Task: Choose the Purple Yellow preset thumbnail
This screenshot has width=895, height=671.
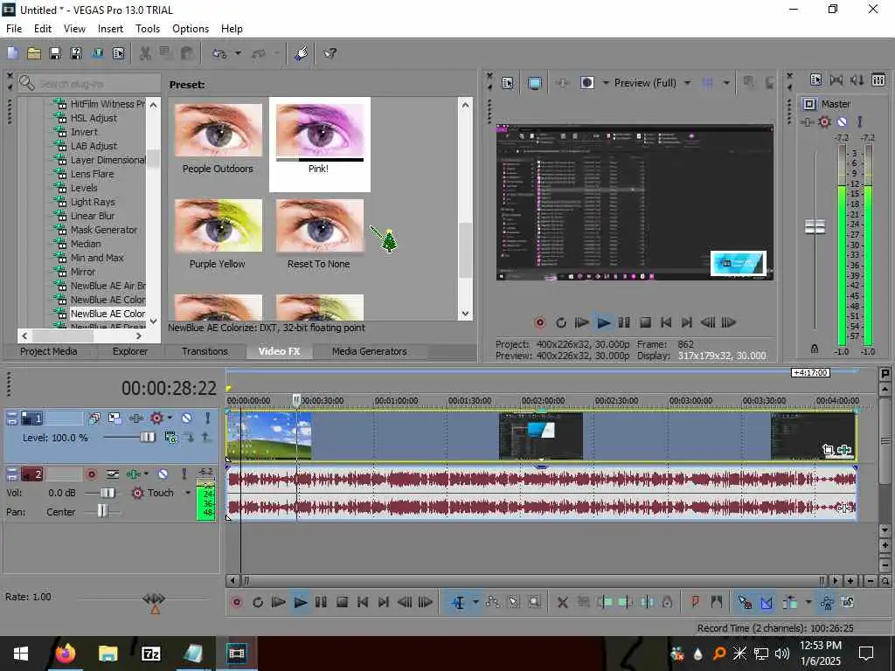Action: (x=218, y=225)
